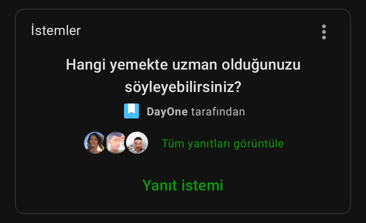366x223 pixels.
Task: Click the bottom dot of the overflow menu
Action: tap(324, 37)
